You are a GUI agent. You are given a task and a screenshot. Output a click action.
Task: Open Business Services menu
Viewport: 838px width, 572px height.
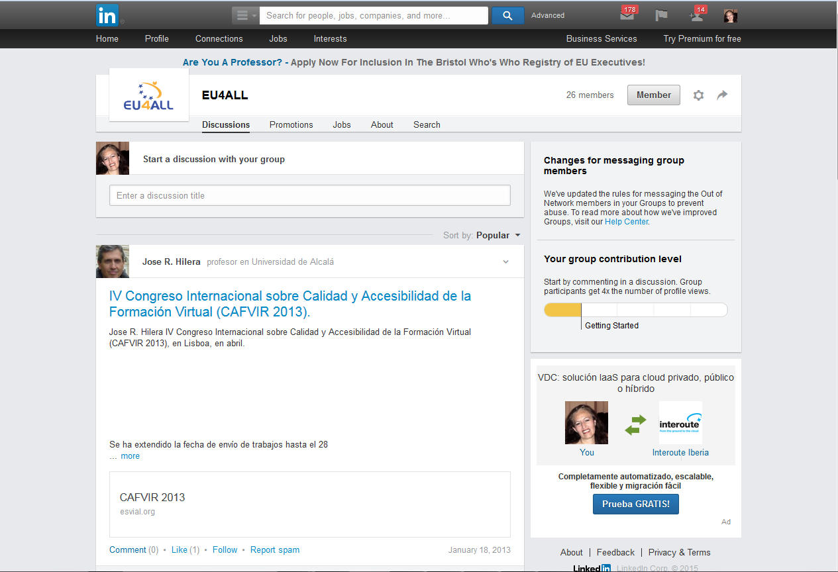point(602,38)
